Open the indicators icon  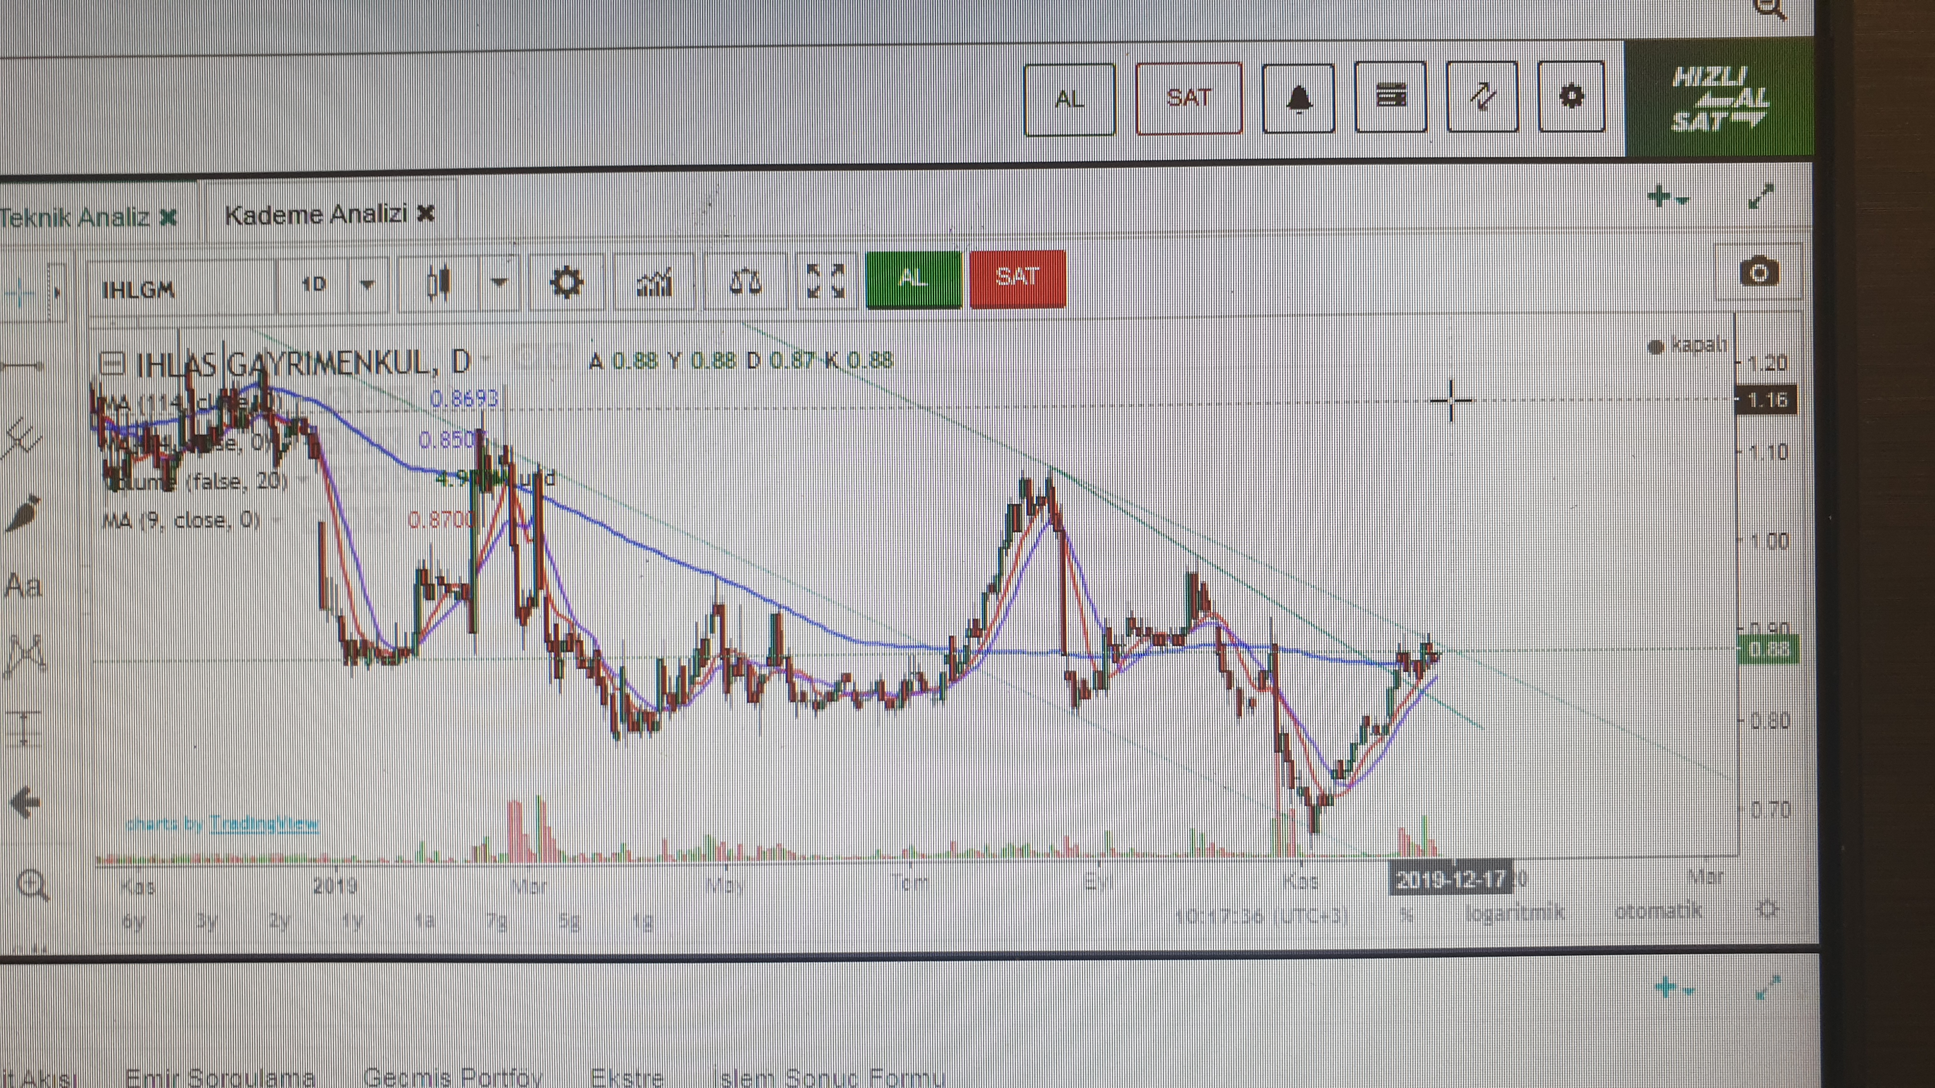654,283
